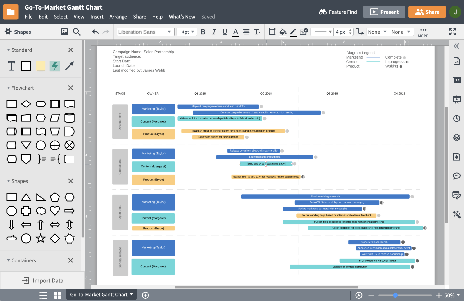Viewport: 464px width, 301px height.
Task: Open the Select menu
Action: tap(61, 17)
